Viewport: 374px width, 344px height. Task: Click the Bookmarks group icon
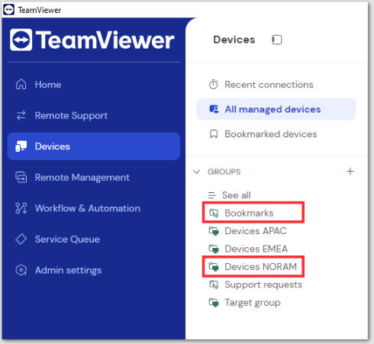[214, 213]
